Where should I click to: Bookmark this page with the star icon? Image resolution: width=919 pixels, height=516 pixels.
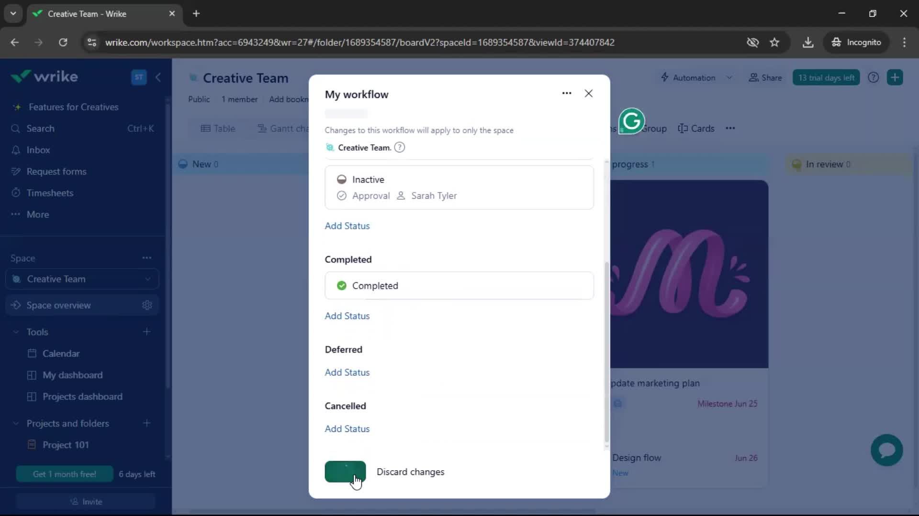click(774, 42)
